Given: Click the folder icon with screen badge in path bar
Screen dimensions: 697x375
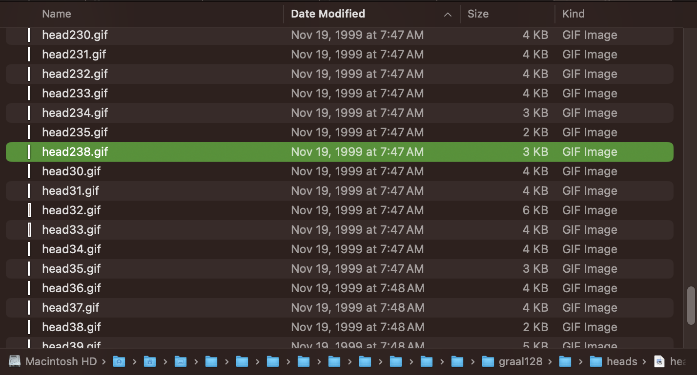Looking at the screenshot, I should point(181,361).
